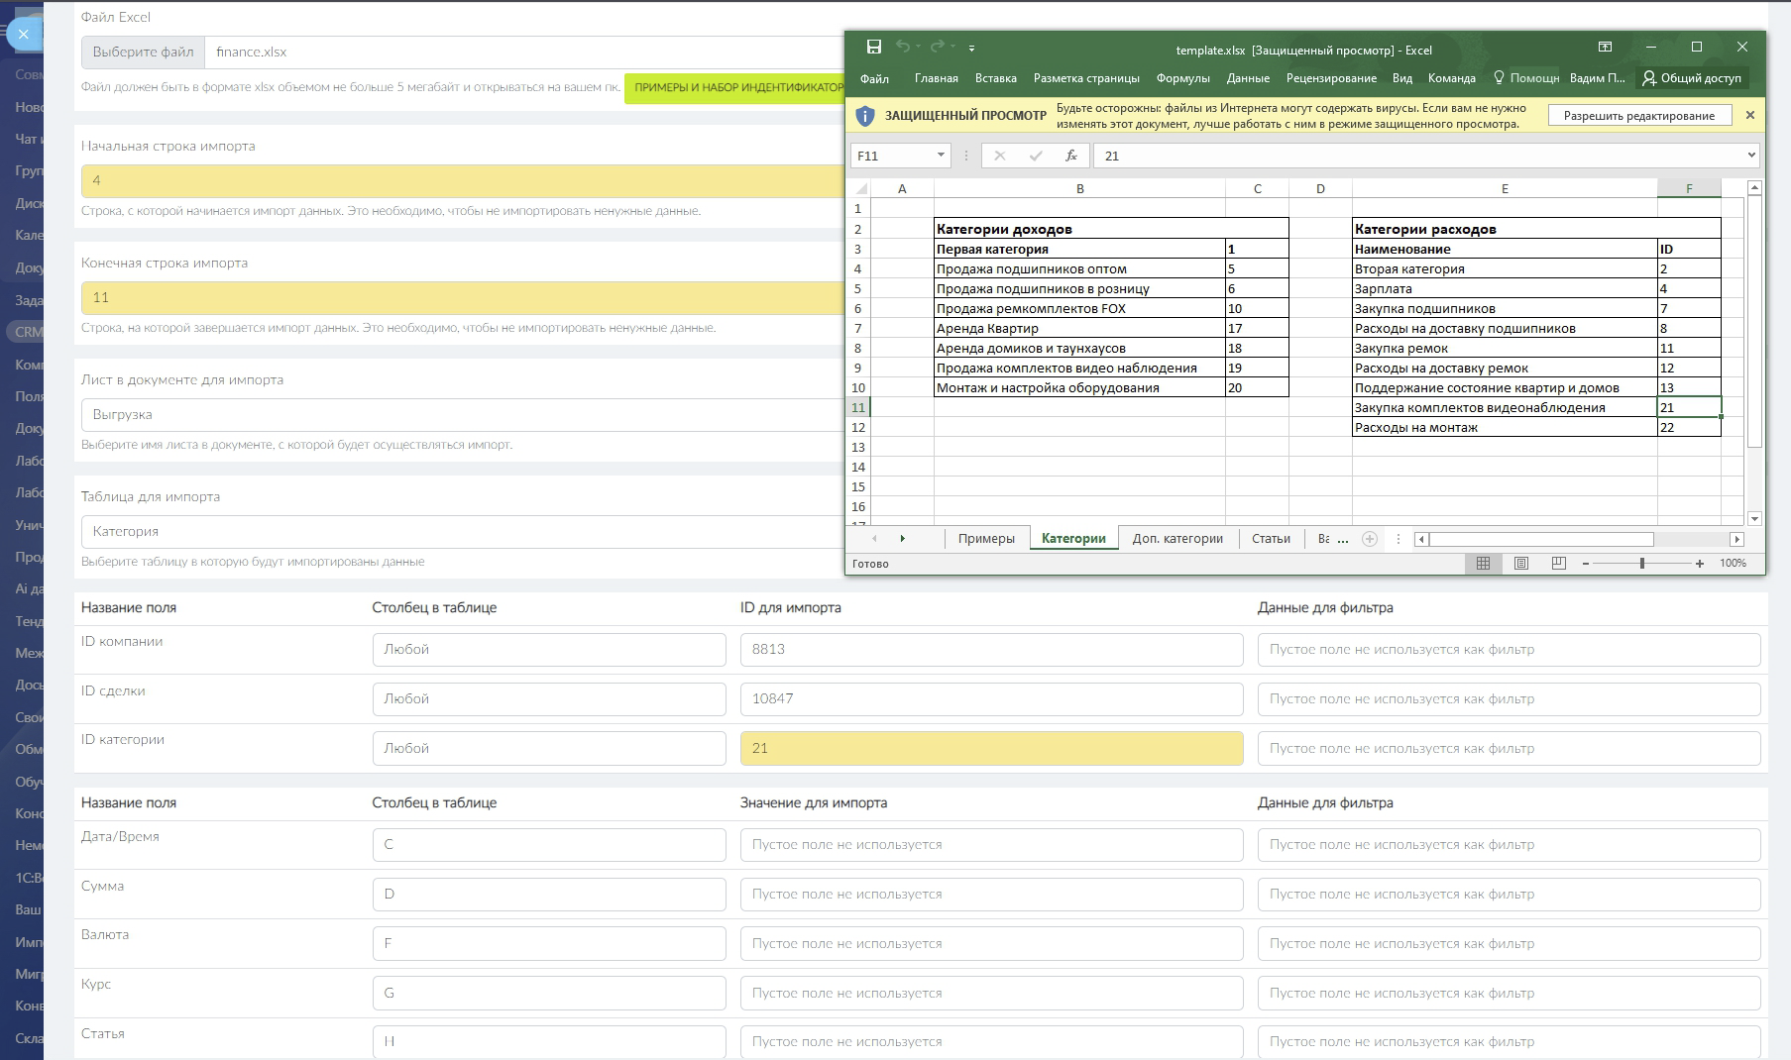
Task: Switch to the Доп. категории sheet tab
Action: tap(1177, 539)
